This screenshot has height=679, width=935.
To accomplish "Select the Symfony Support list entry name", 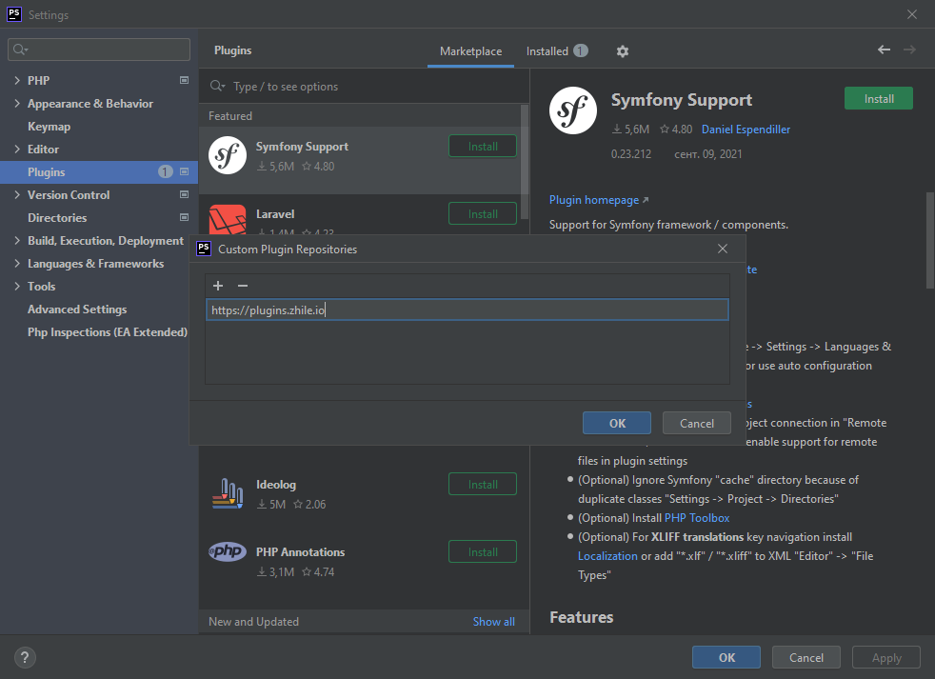I will tap(302, 147).
